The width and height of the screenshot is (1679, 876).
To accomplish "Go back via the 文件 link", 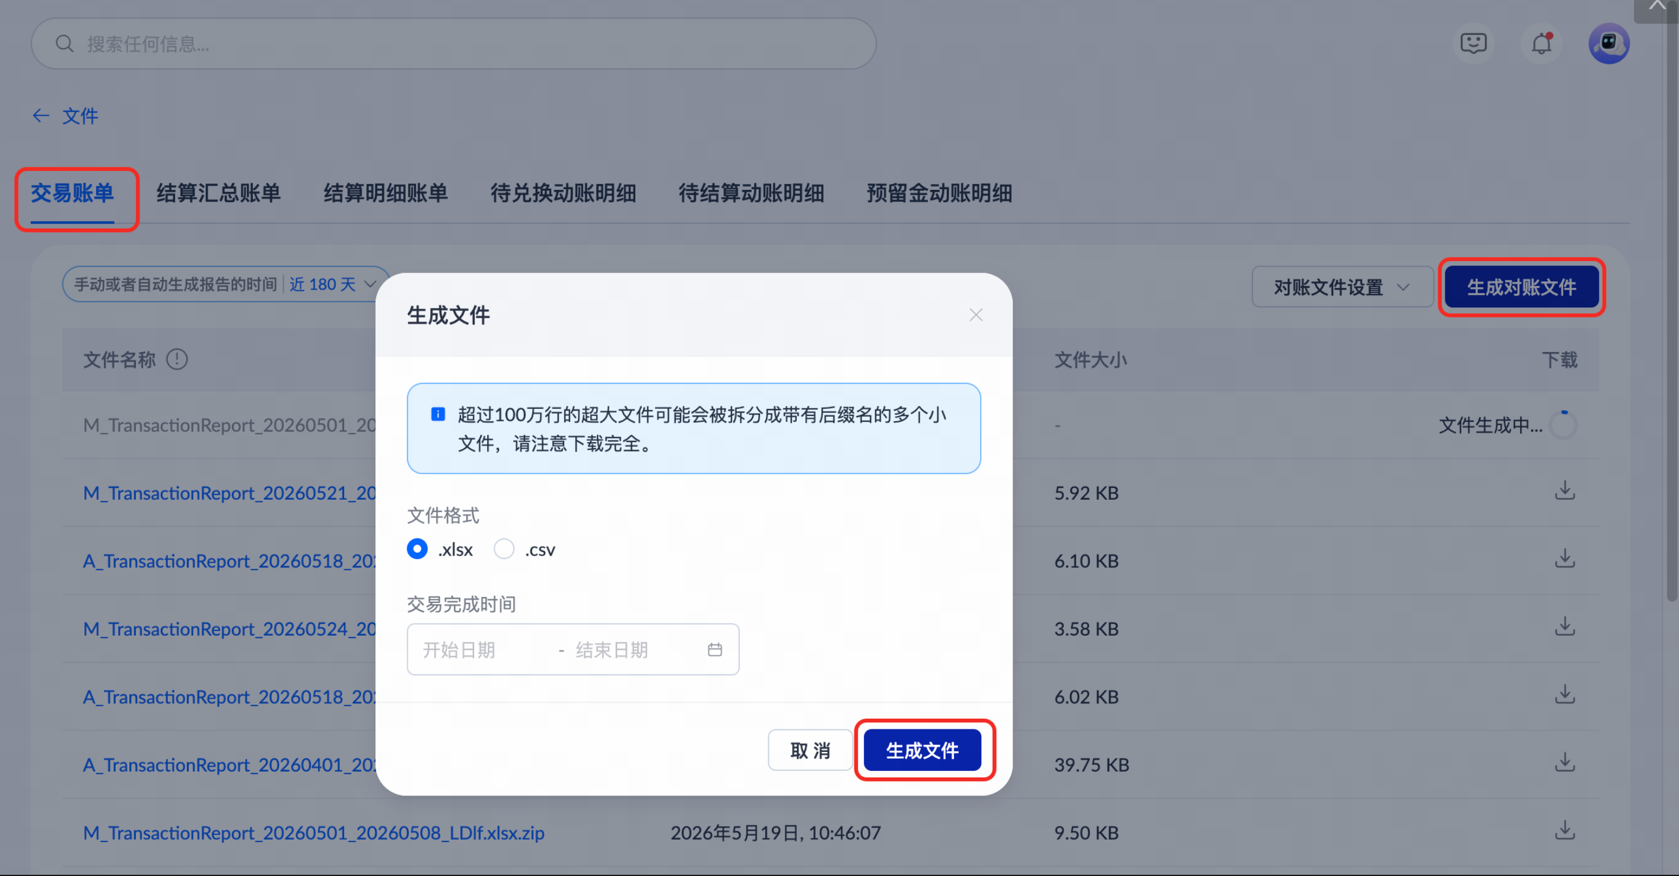I will [x=80, y=116].
